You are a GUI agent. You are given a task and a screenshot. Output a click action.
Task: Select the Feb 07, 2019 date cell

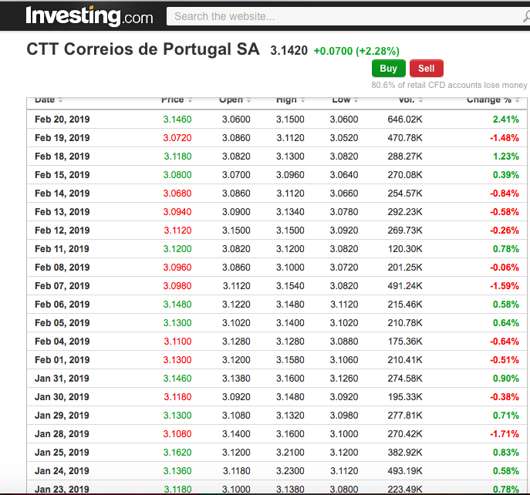pos(62,286)
